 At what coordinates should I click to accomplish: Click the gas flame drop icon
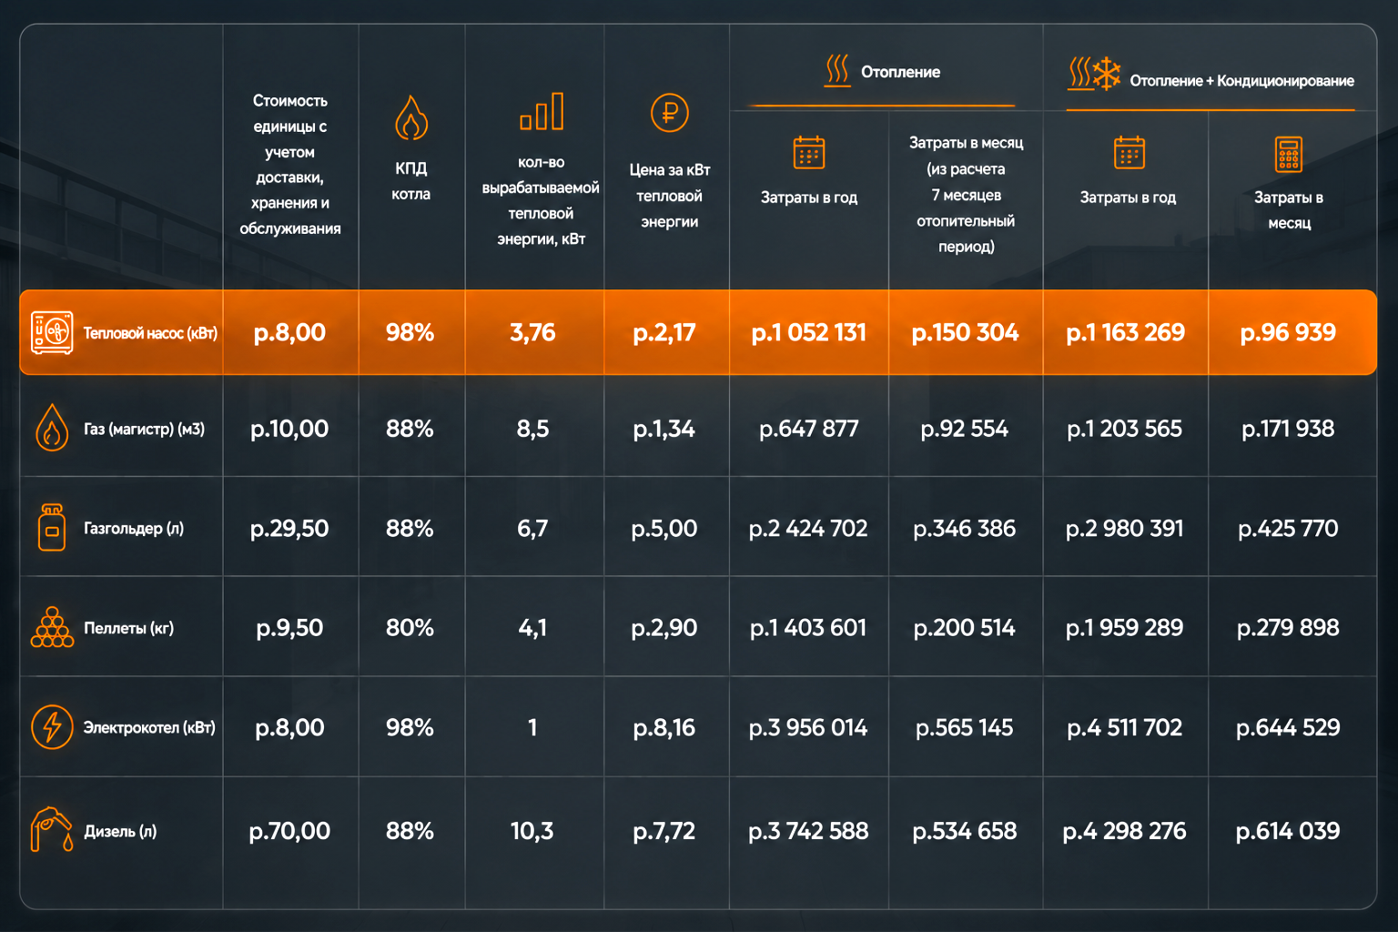[52, 428]
